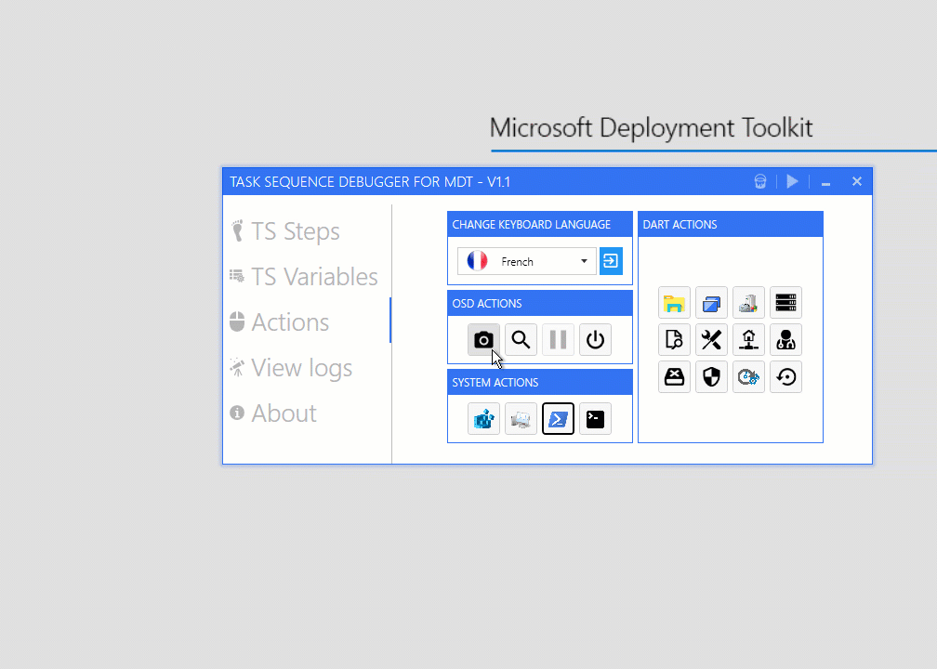This screenshot has height=669, width=937.
Task: Click the file search icon in DART Actions
Action: coord(674,339)
